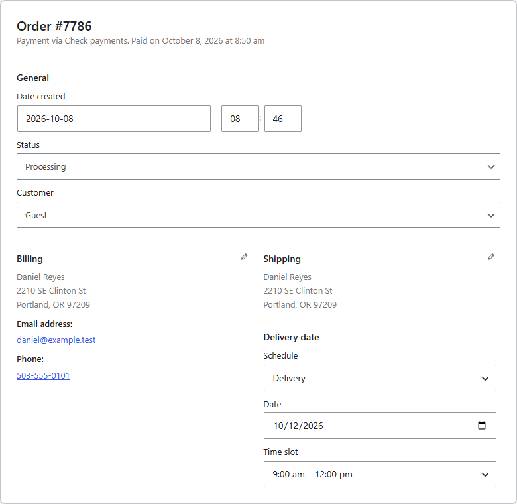The width and height of the screenshot is (517, 504).
Task: Click the Shipping section heading
Action: [x=282, y=259]
